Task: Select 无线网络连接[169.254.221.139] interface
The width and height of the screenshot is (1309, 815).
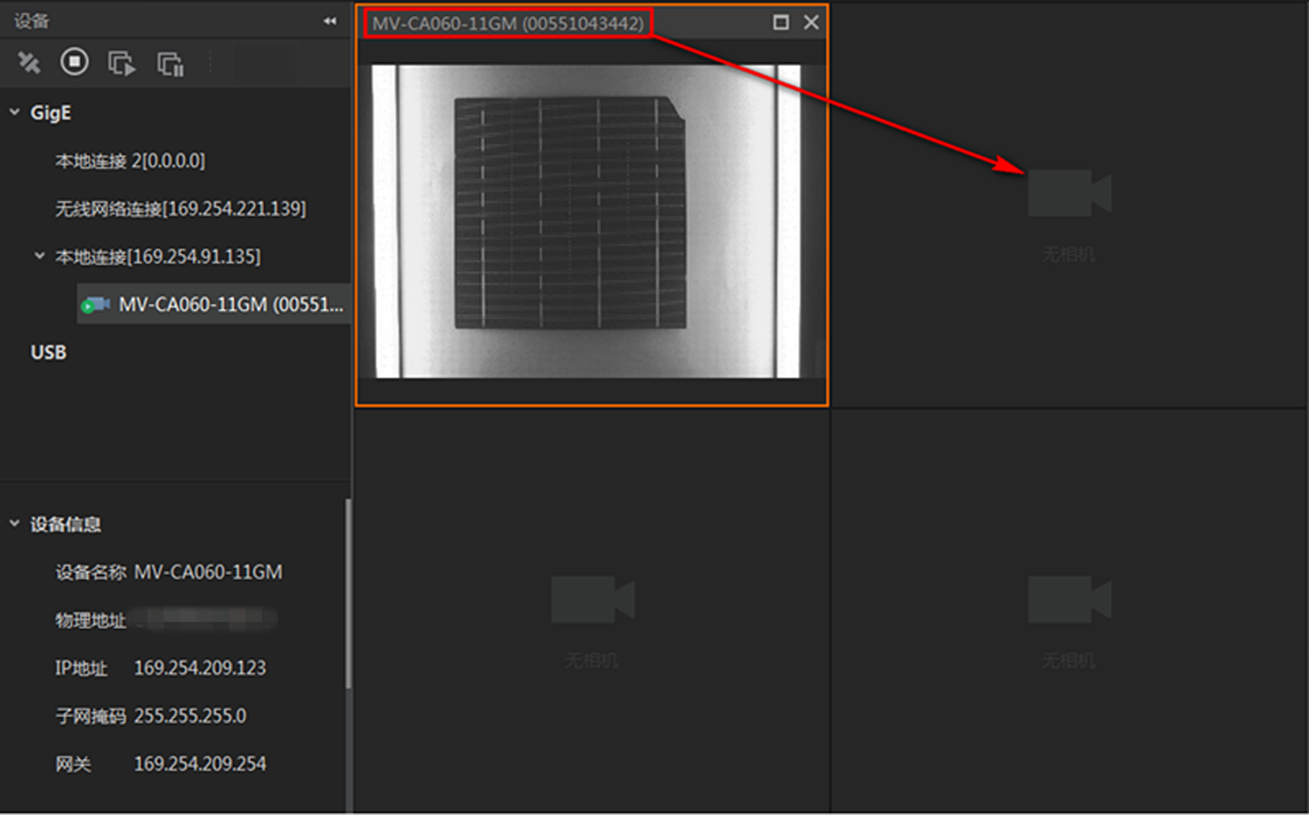Action: coord(180,208)
